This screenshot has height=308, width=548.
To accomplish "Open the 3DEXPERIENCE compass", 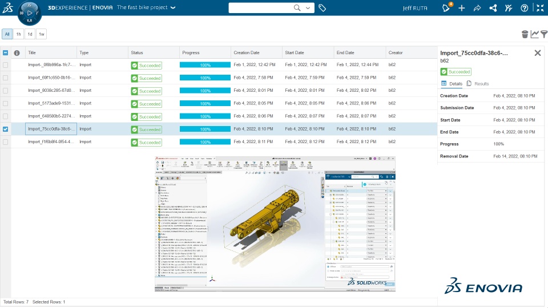I will 30,13.
